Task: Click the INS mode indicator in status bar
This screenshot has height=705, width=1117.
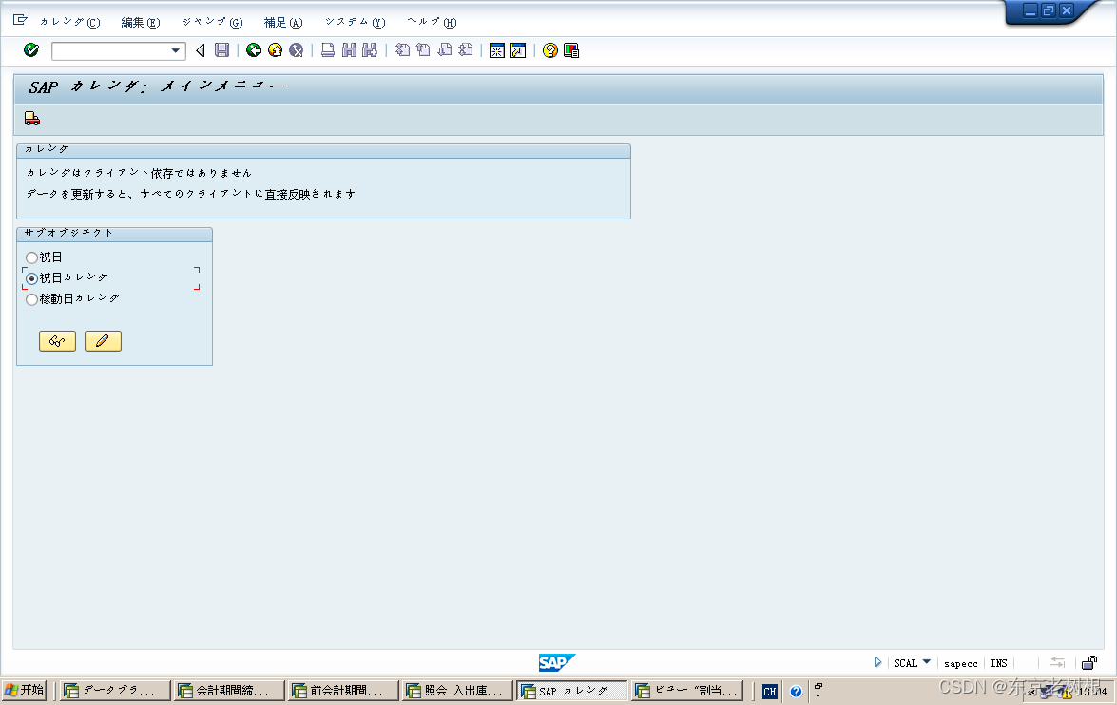Action: tap(998, 663)
